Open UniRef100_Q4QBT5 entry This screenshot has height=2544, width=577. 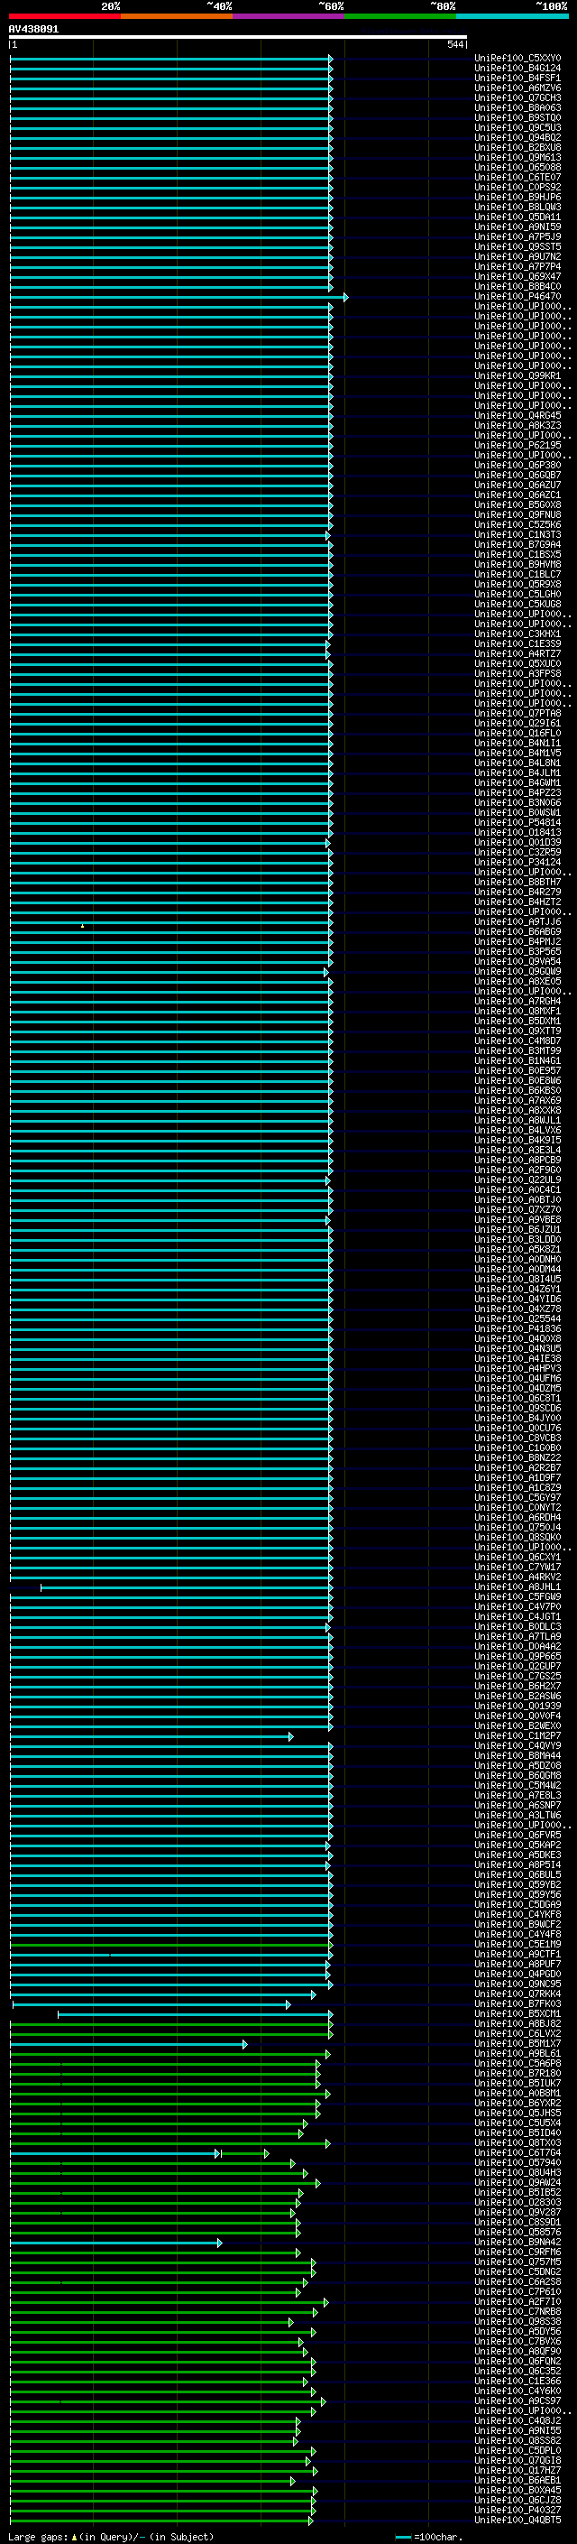coord(517,2521)
